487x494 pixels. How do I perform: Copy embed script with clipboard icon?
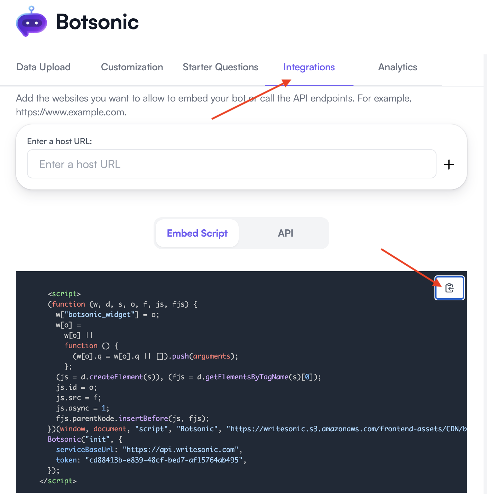click(x=449, y=288)
